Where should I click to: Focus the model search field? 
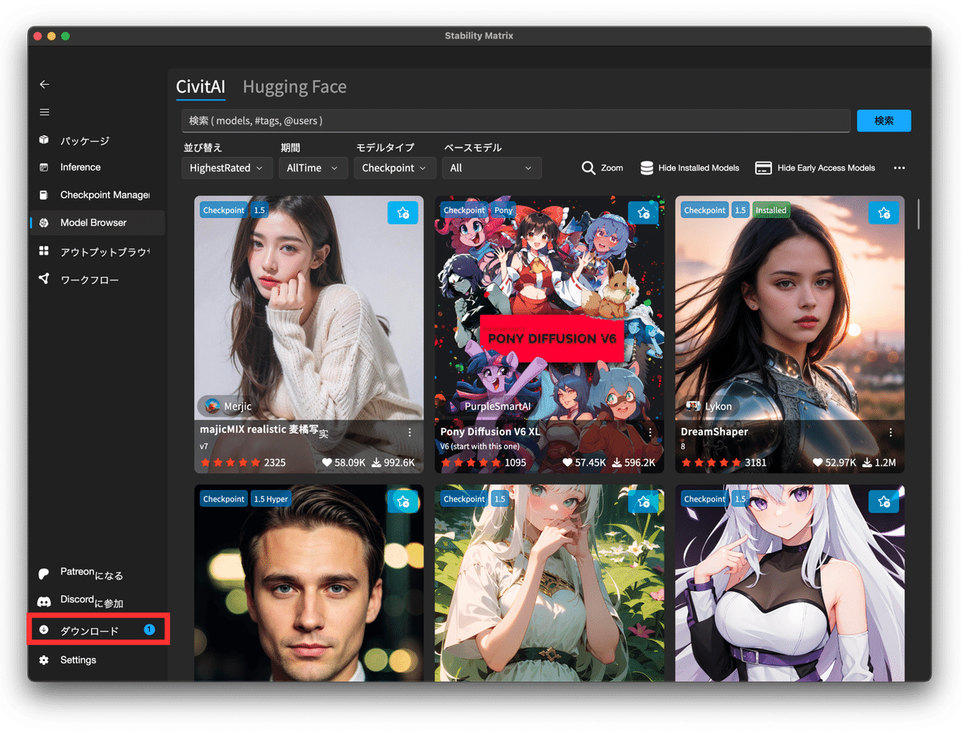pos(515,121)
